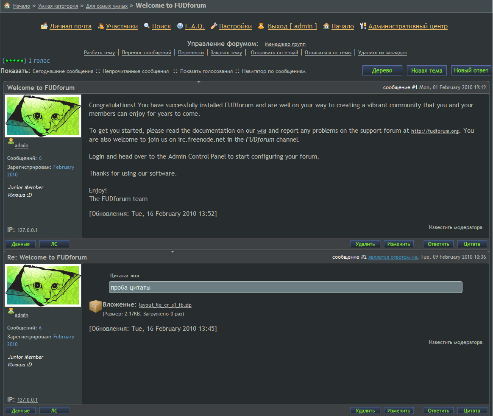Click the settings wrench icon
Screen dimensions: 493x416
point(214,26)
